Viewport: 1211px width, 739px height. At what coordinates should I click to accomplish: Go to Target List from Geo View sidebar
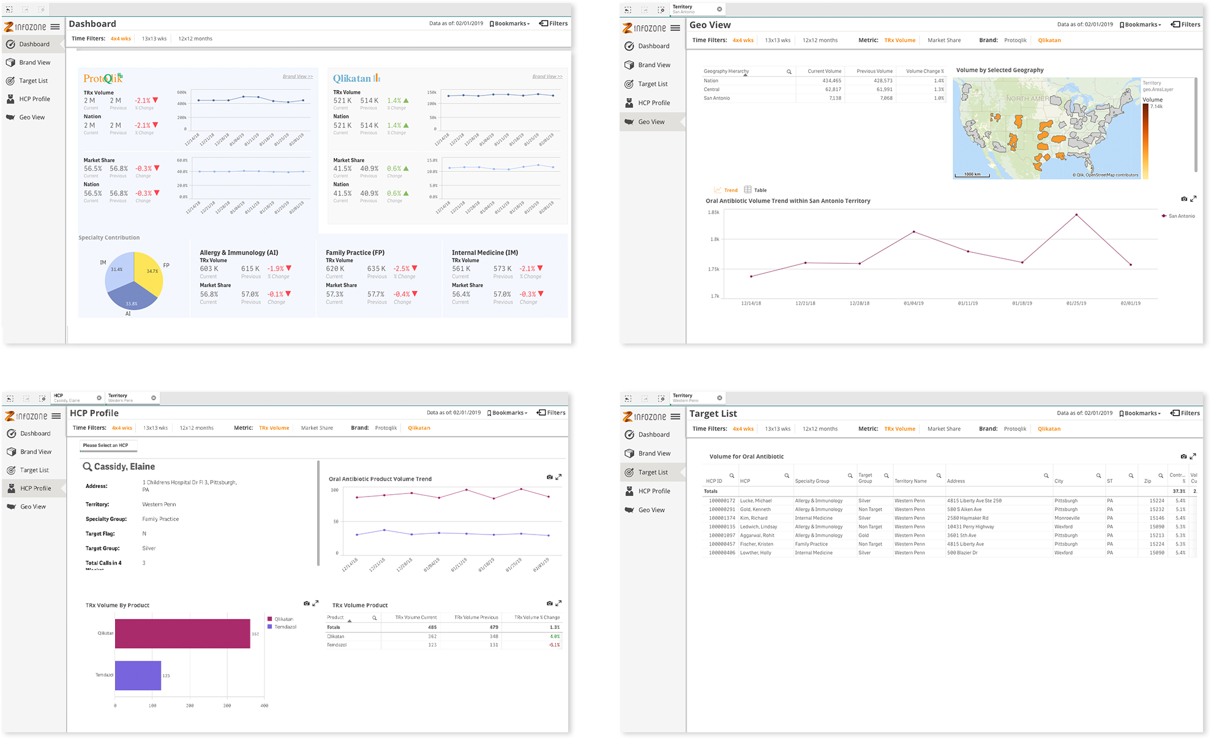(x=652, y=84)
